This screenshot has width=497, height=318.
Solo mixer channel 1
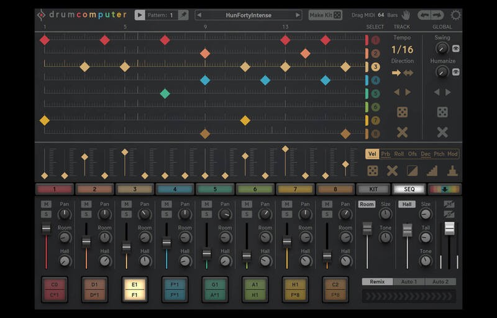click(x=46, y=214)
